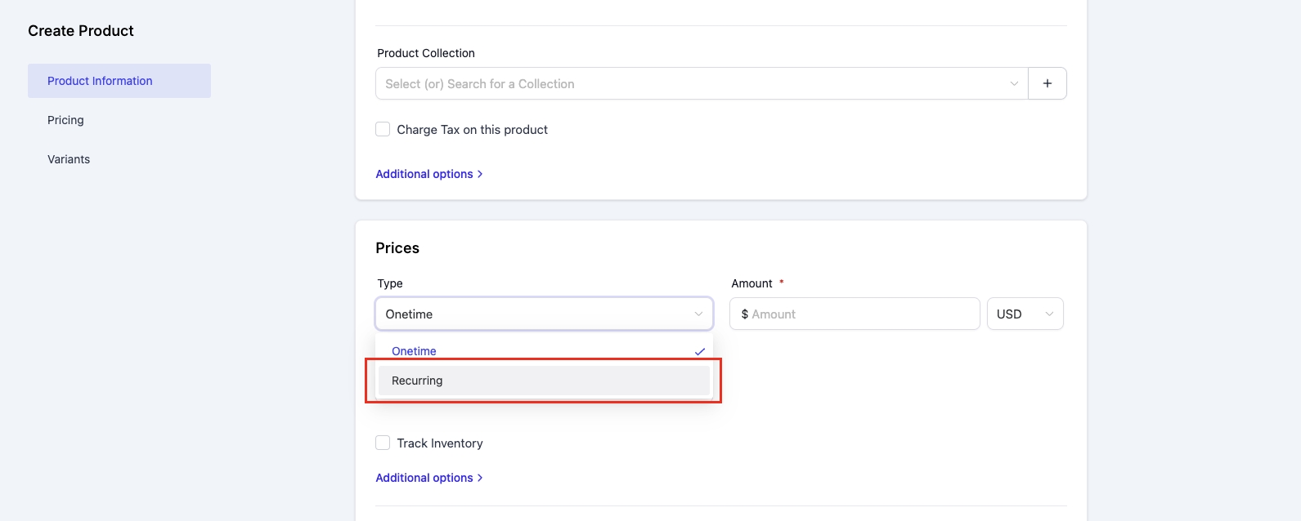The height and width of the screenshot is (521, 1301).
Task: Click the chevron arrow in the Product Collection field
Action: click(x=1013, y=83)
